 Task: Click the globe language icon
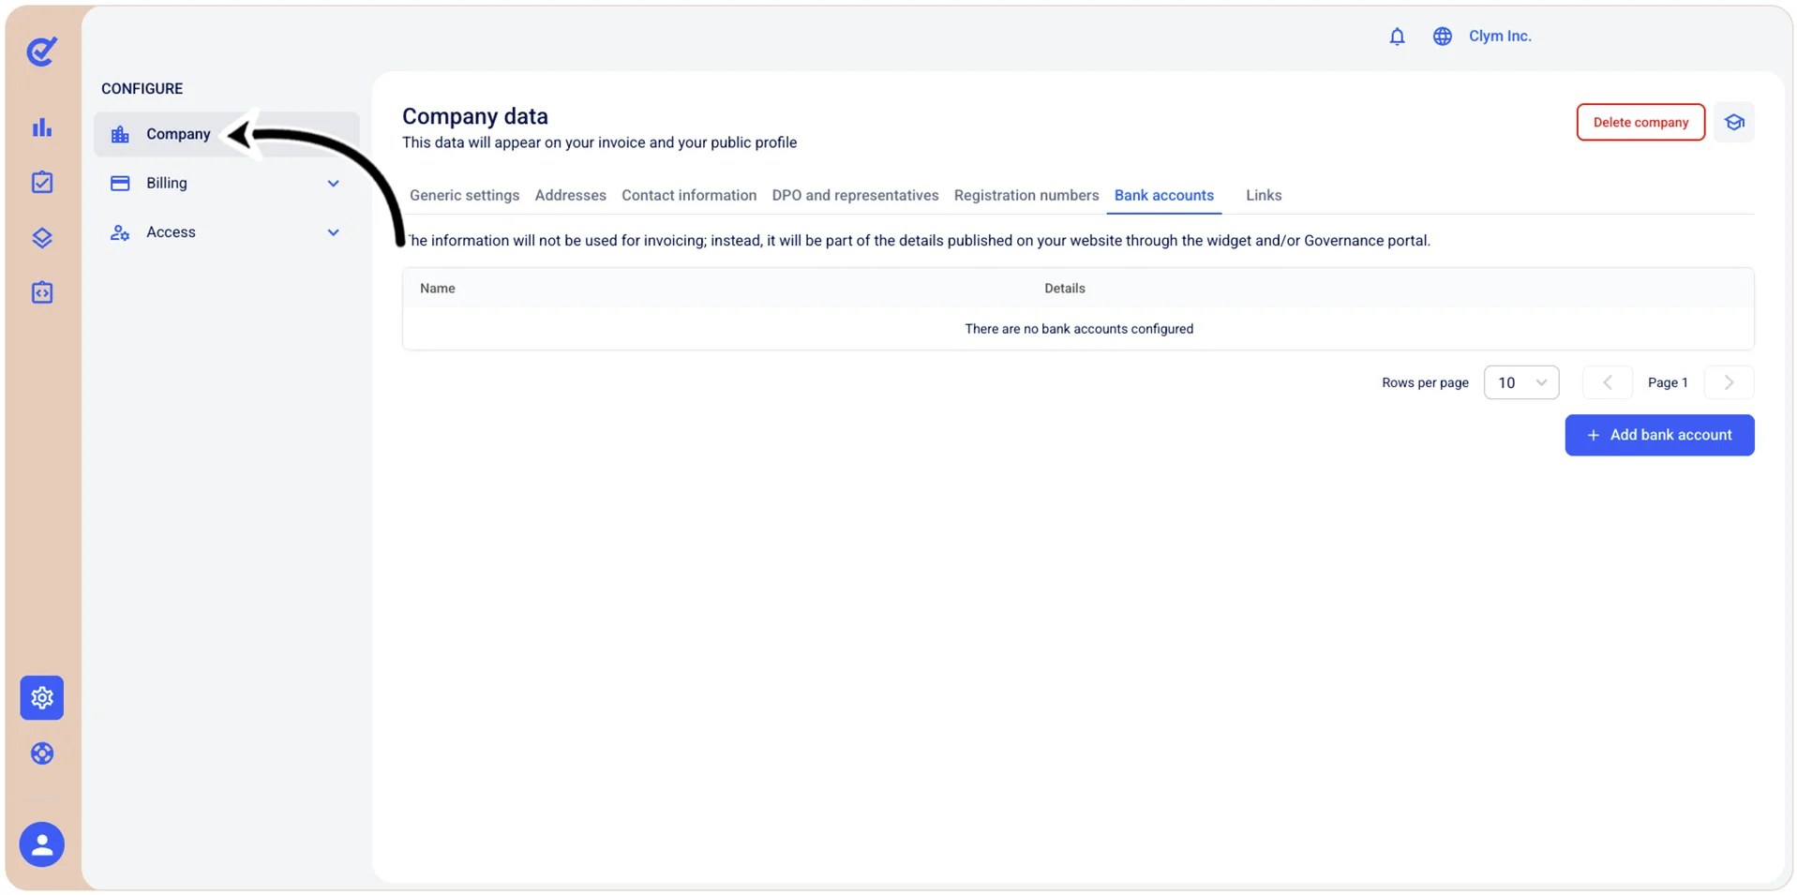coord(1442,37)
